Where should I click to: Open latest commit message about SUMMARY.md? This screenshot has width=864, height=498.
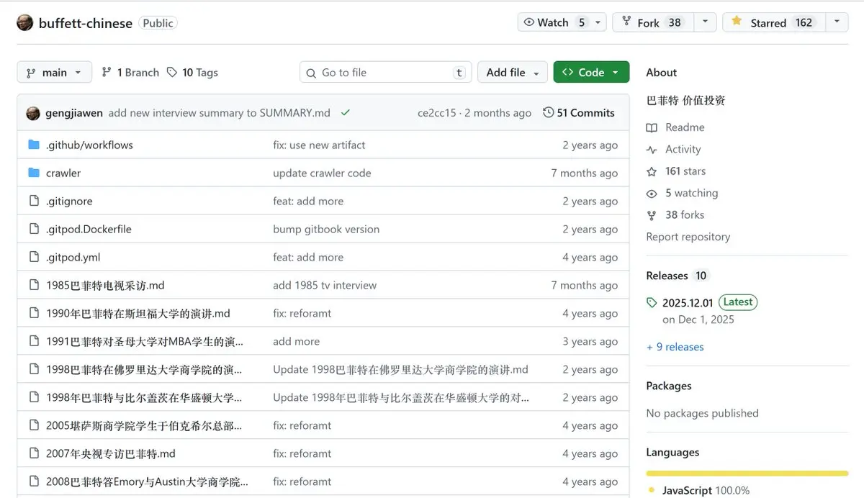(220, 113)
